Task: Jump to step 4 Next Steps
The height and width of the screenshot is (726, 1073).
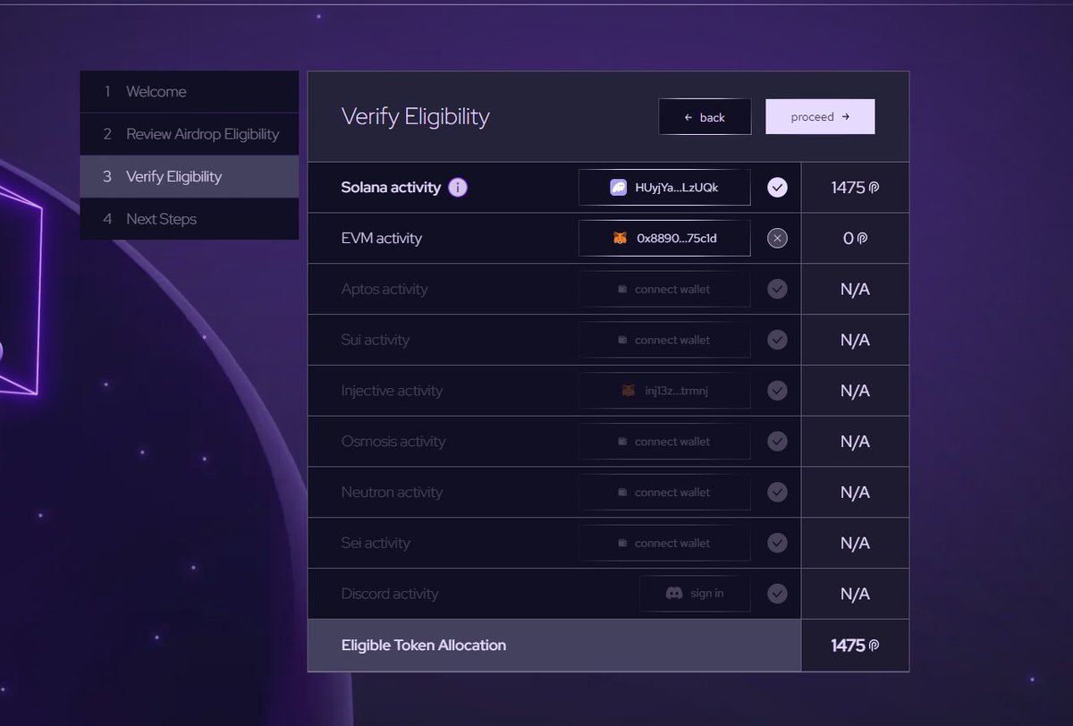Action: click(189, 219)
